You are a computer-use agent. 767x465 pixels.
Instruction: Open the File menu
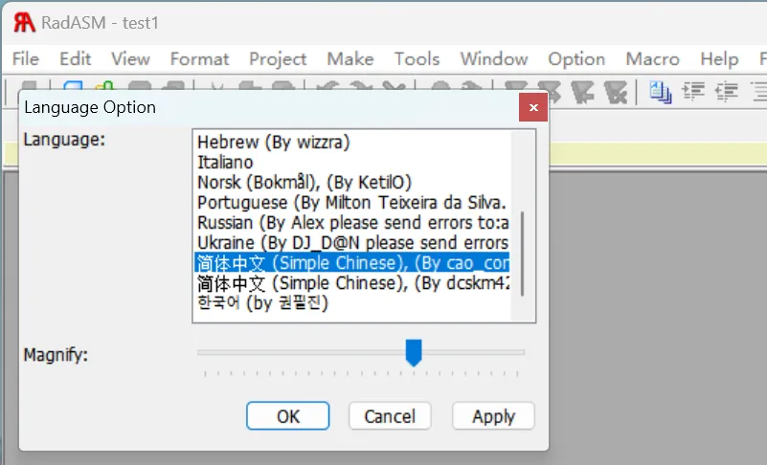26,58
